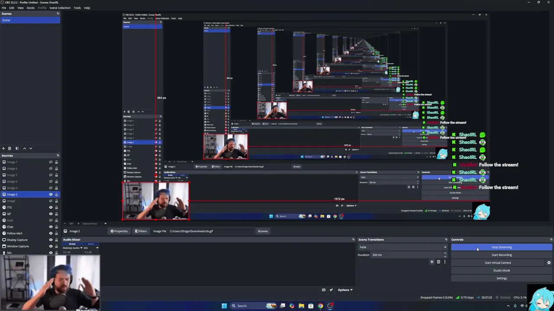The height and width of the screenshot is (311, 554).
Task: Open Properties for the Image 2 source
Action: pyautogui.click(x=119, y=231)
